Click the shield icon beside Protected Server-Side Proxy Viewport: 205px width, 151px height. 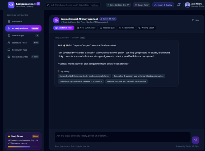[x=62, y=22]
